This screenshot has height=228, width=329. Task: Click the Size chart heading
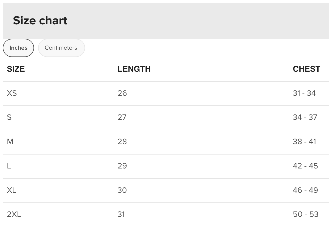40,21
